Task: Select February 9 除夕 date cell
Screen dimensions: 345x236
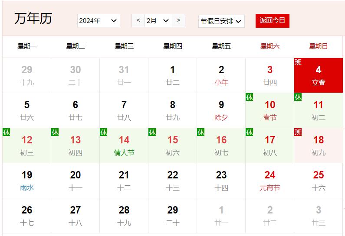Action: (221, 110)
